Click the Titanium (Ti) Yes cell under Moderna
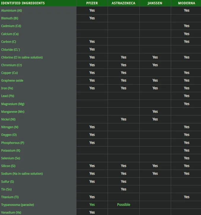 point(186,197)
